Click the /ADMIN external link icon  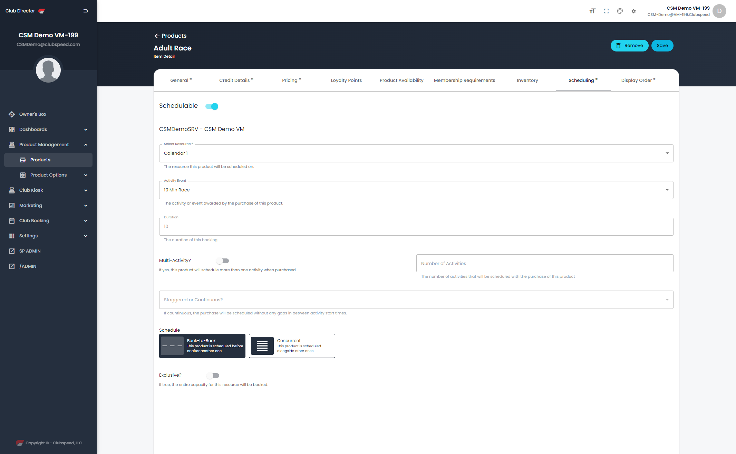pyautogui.click(x=12, y=266)
